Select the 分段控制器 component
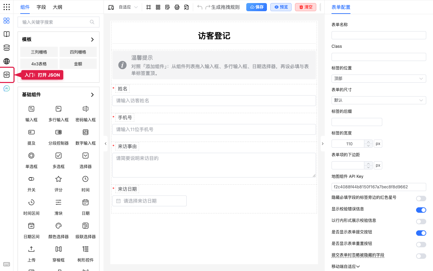This screenshot has height=271, width=433. click(x=59, y=137)
